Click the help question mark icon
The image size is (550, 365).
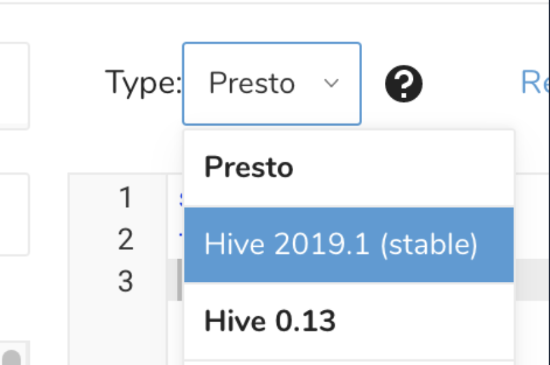[404, 84]
